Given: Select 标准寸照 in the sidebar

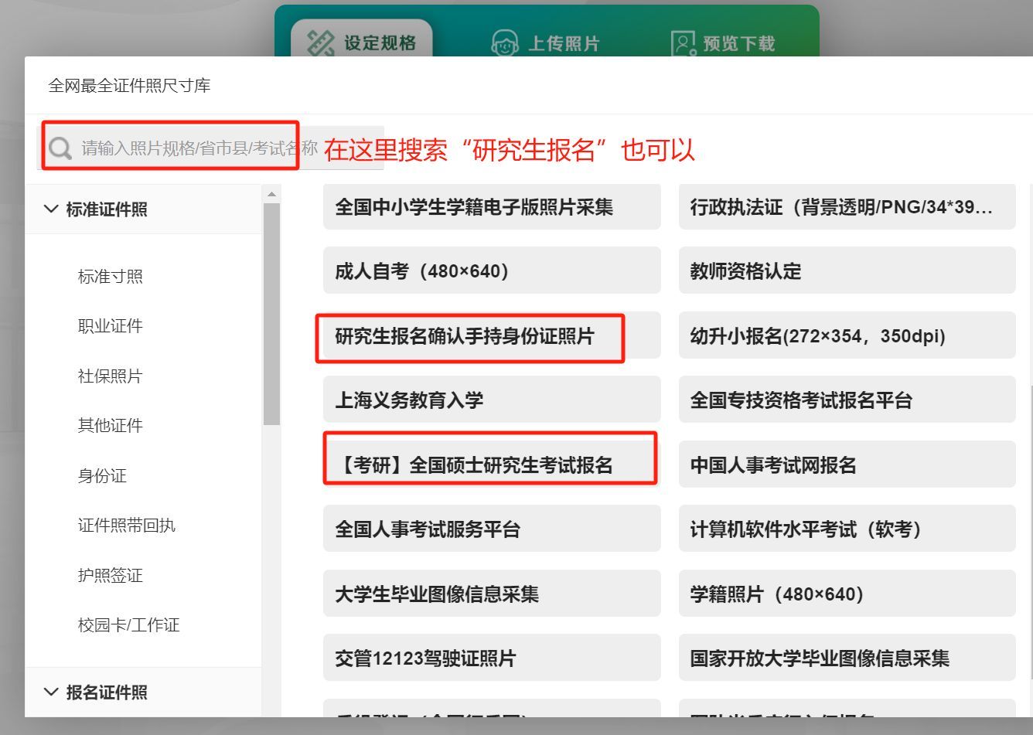Looking at the screenshot, I should (x=111, y=277).
